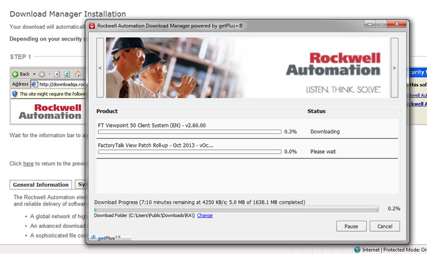Click FactoryTalk View Patch progress bar
The image size is (427, 254).
point(189,152)
